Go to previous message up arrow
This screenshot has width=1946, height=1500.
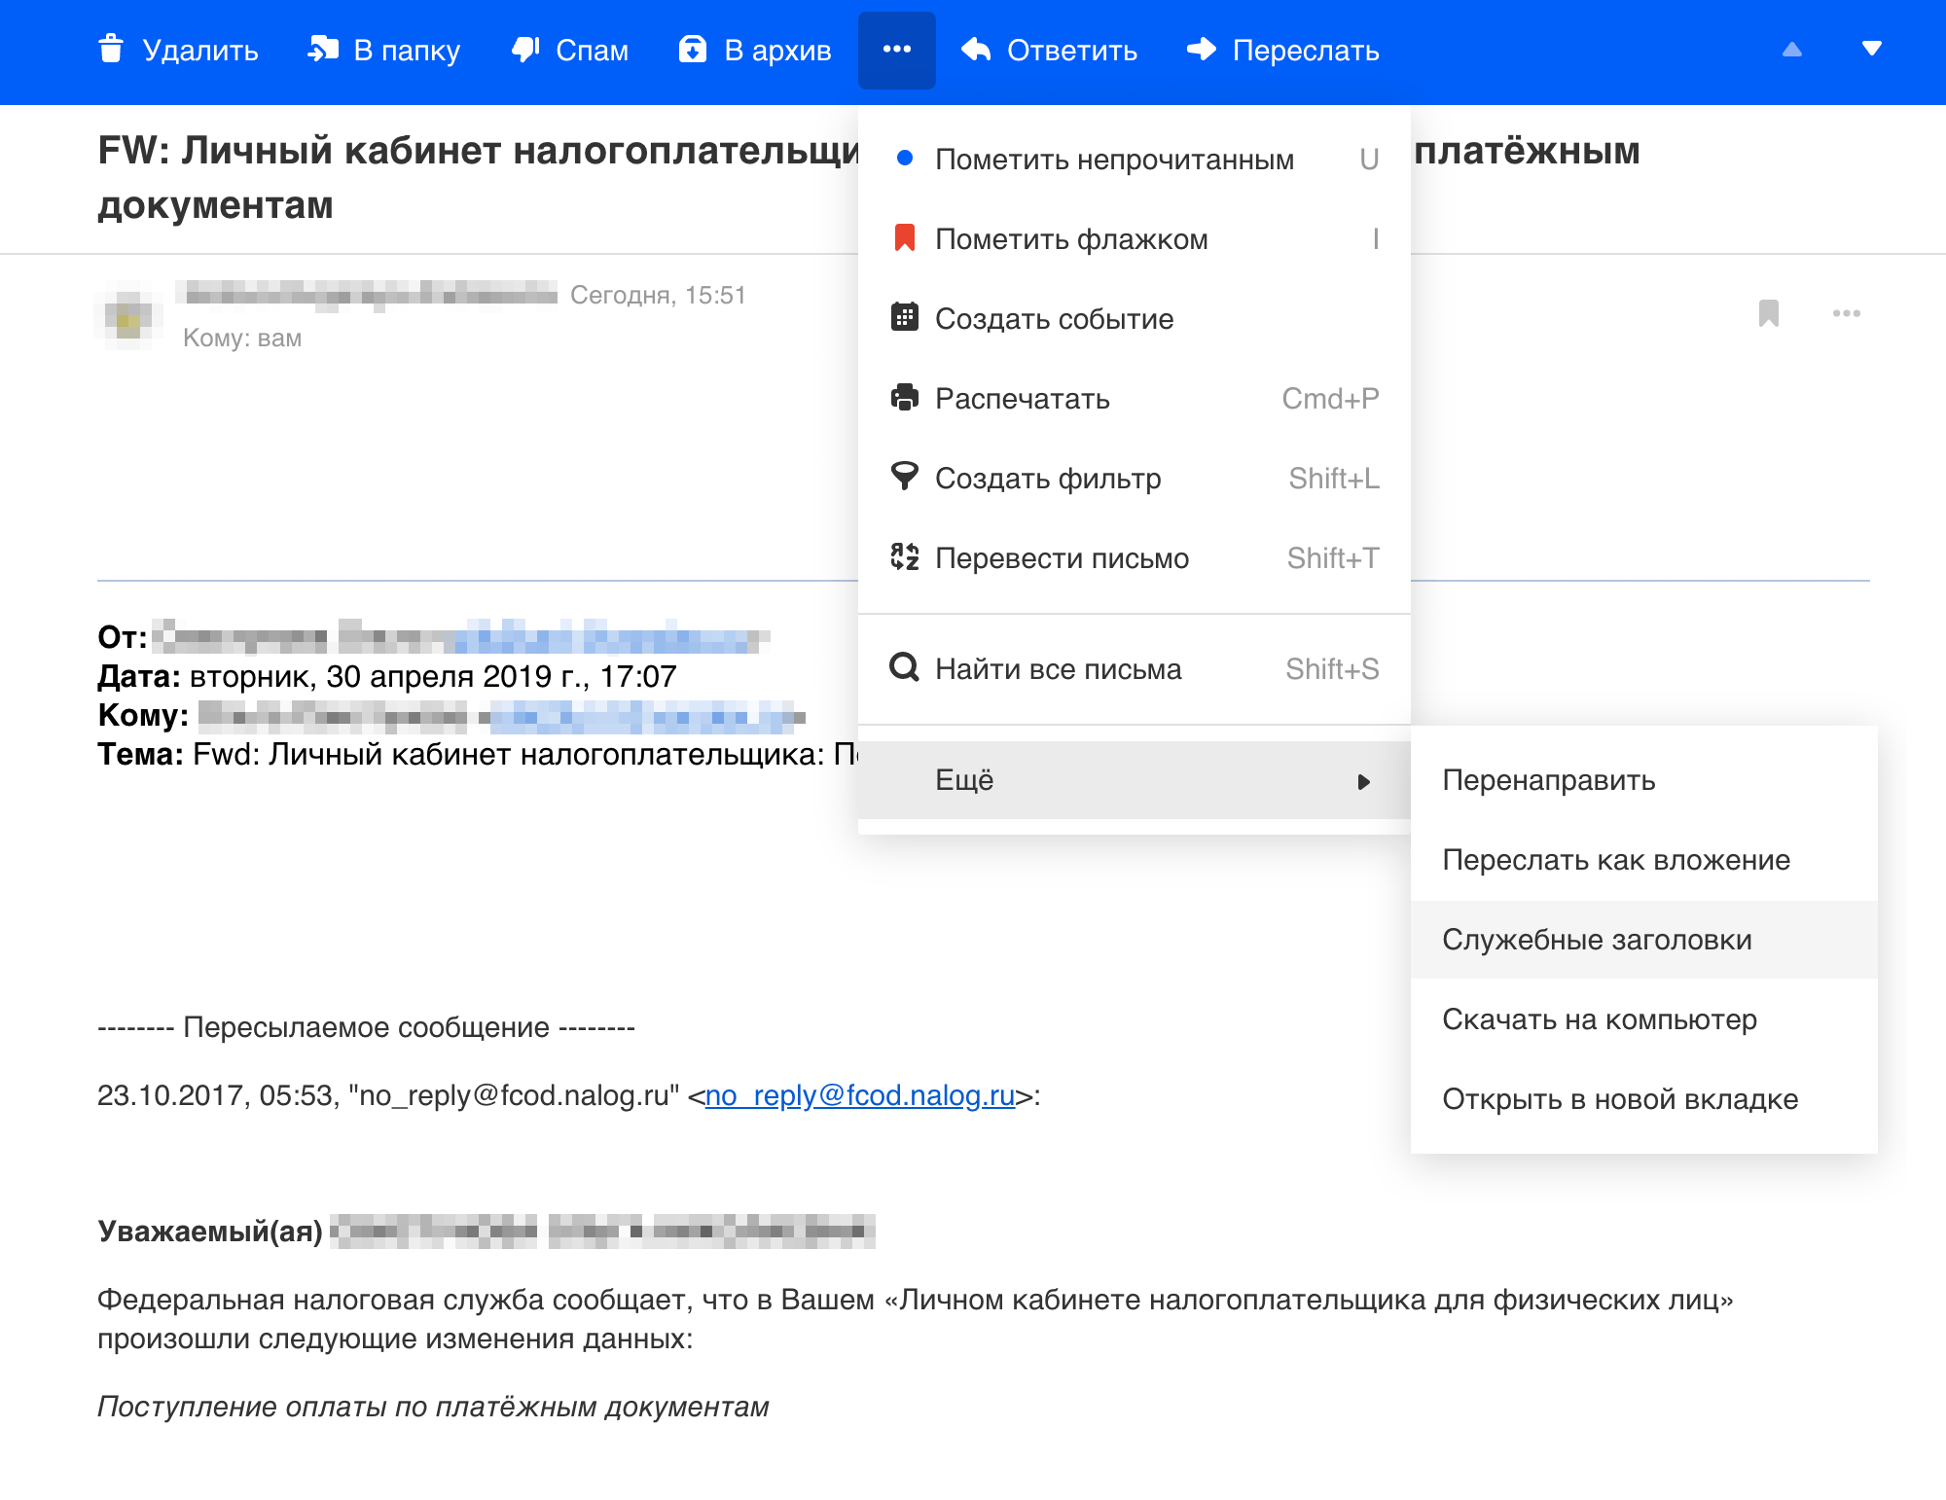click(1791, 49)
